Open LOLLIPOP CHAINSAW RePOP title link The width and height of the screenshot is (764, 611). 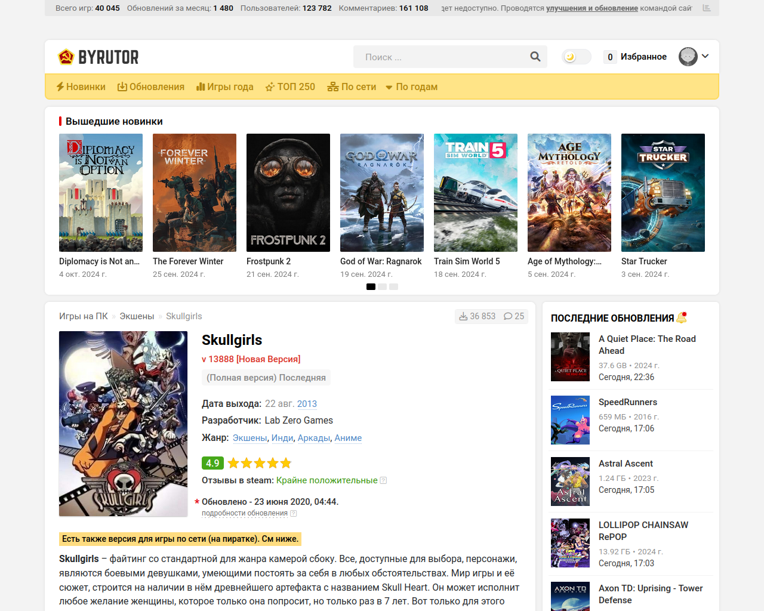tap(643, 531)
